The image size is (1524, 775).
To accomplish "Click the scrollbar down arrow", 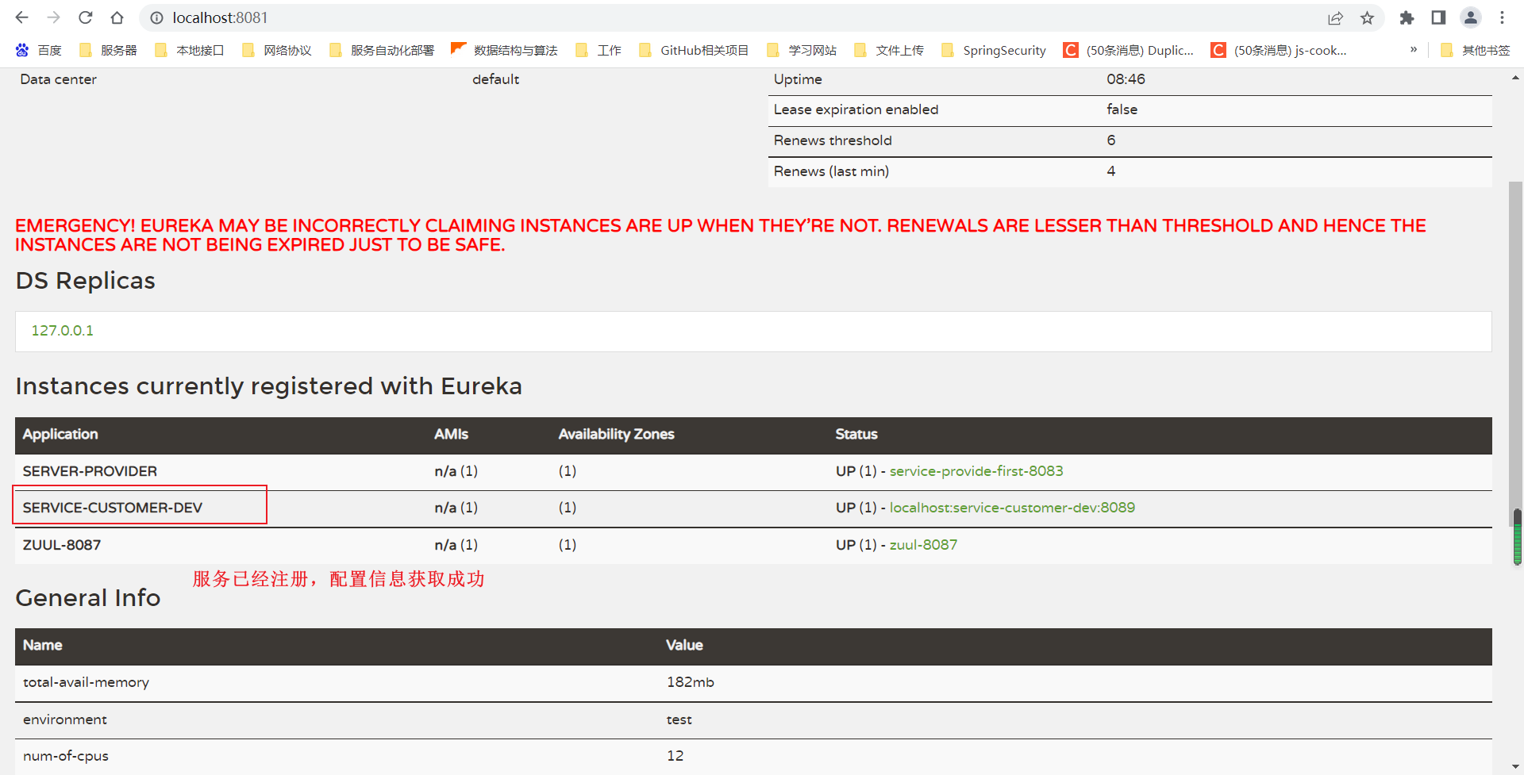I will (1515, 768).
